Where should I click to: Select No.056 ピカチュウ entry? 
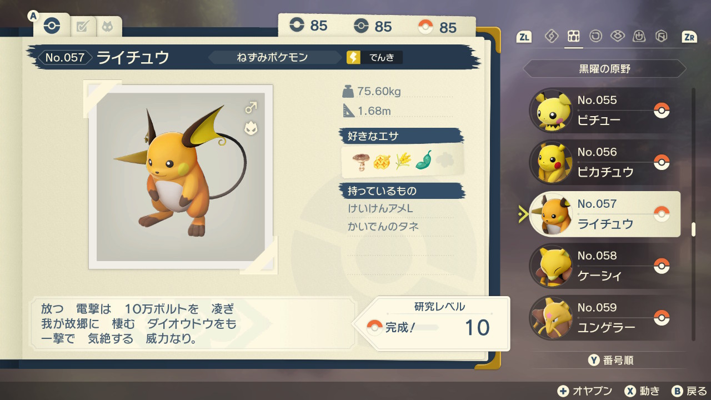point(605,162)
